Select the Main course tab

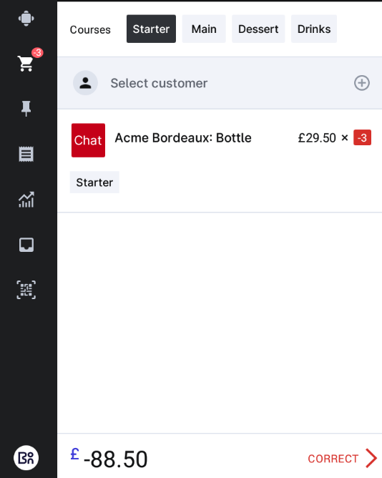[x=204, y=29]
